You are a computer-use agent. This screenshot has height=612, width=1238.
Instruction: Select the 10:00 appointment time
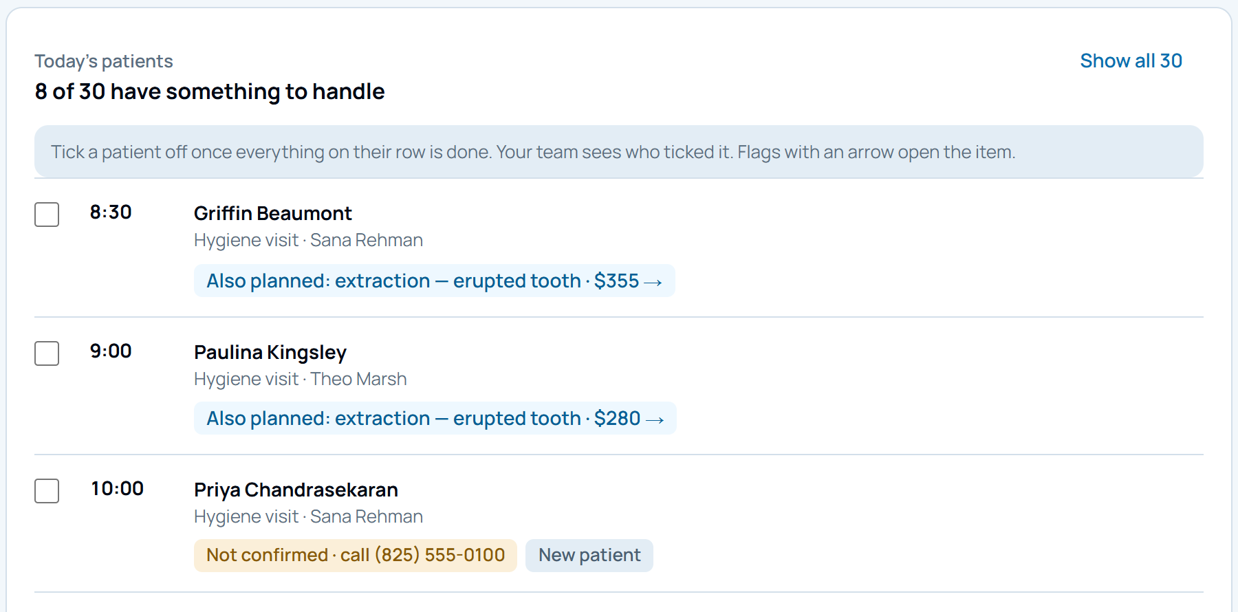(117, 489)
